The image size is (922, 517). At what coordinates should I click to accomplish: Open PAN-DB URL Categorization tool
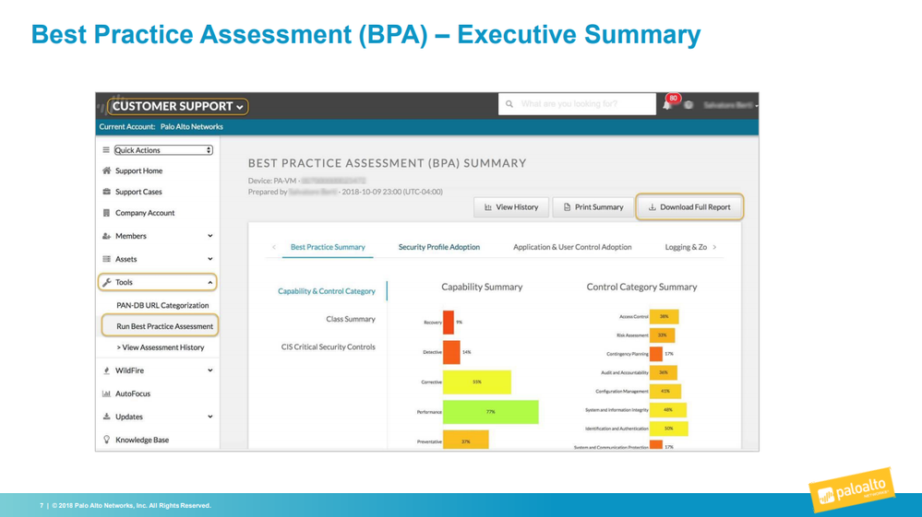pos(162,305)
